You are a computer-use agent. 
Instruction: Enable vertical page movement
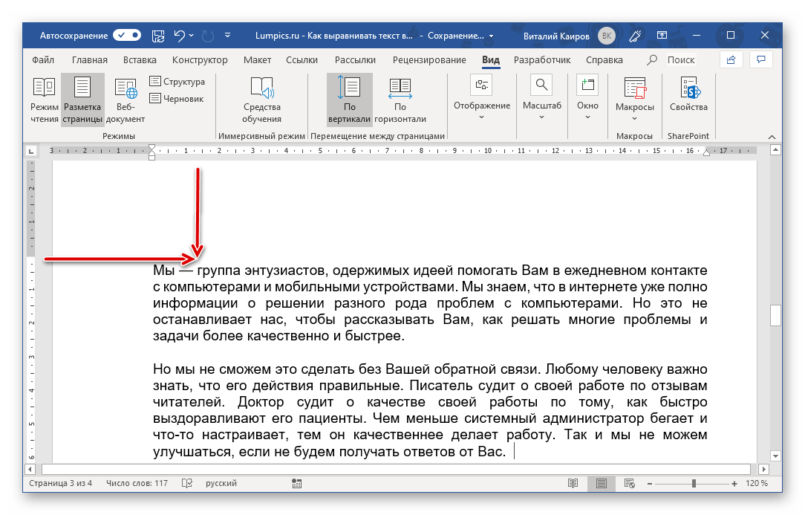click(x=349, y=100)
